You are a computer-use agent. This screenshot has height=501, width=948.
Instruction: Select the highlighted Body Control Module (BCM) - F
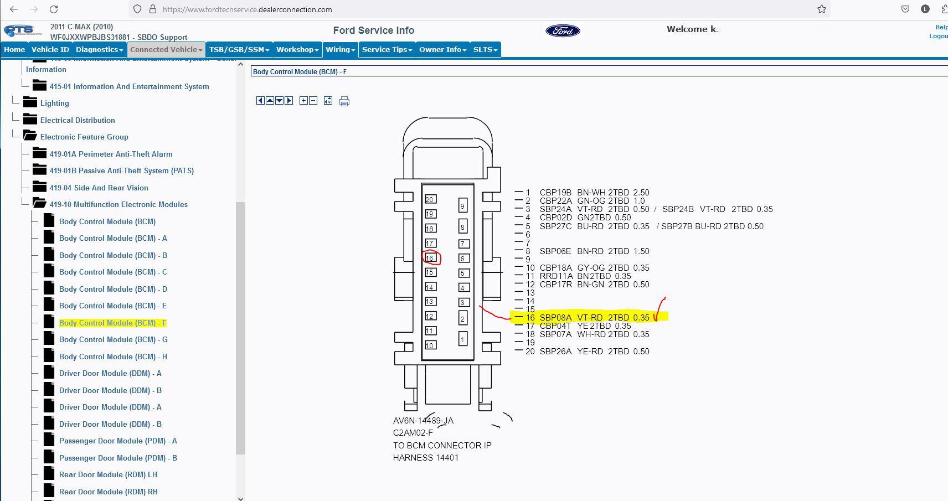coord(112,323)
